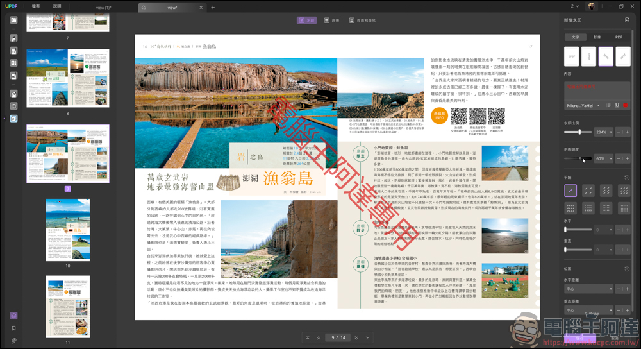
Task: Open the 60% opacity dropdown
Action: click(604, 158)
